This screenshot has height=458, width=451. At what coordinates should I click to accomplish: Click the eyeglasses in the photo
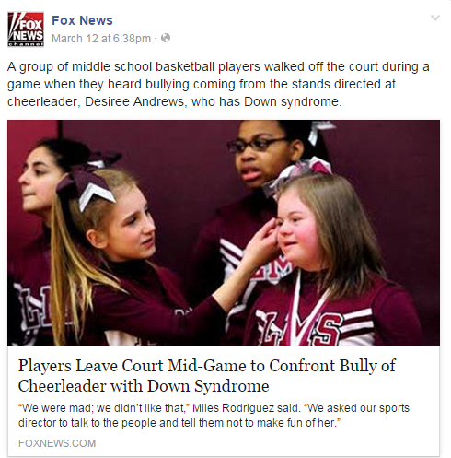pyautogui.click(x=257, y=145)
